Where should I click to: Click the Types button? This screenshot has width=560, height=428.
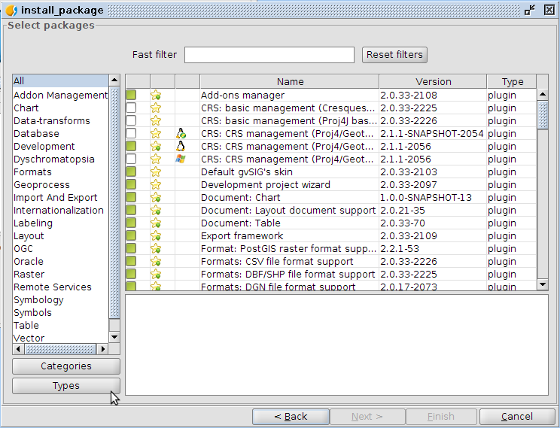click(66, 386)
